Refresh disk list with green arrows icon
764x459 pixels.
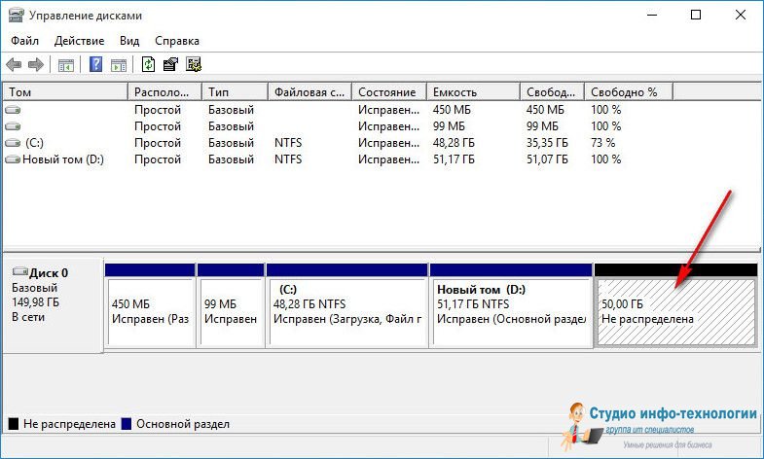148,65
